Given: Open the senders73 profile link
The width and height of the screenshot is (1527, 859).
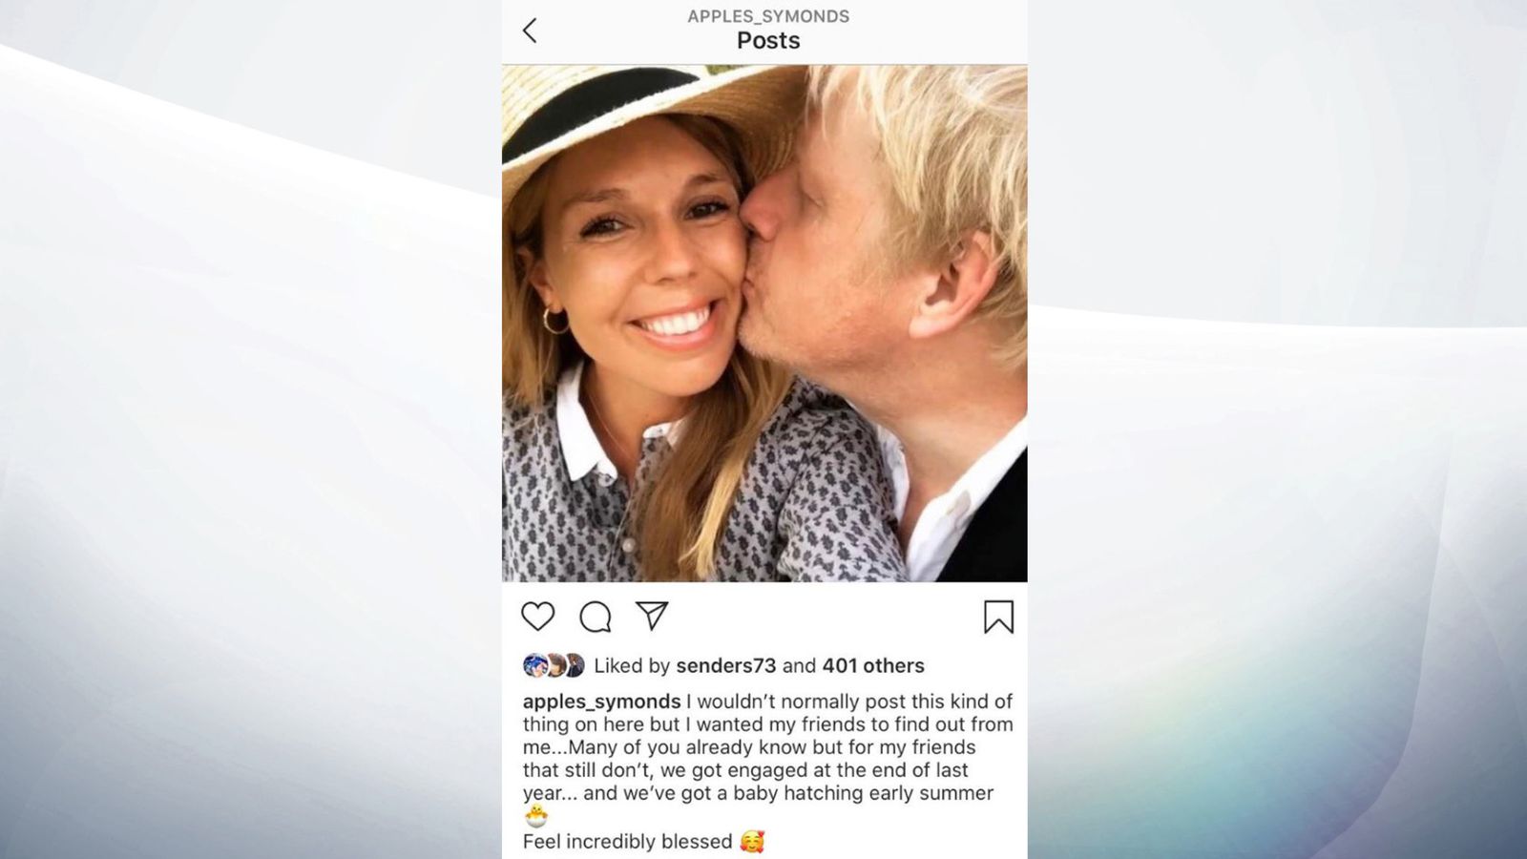Looking at the screenshot, I should (726, 665).
